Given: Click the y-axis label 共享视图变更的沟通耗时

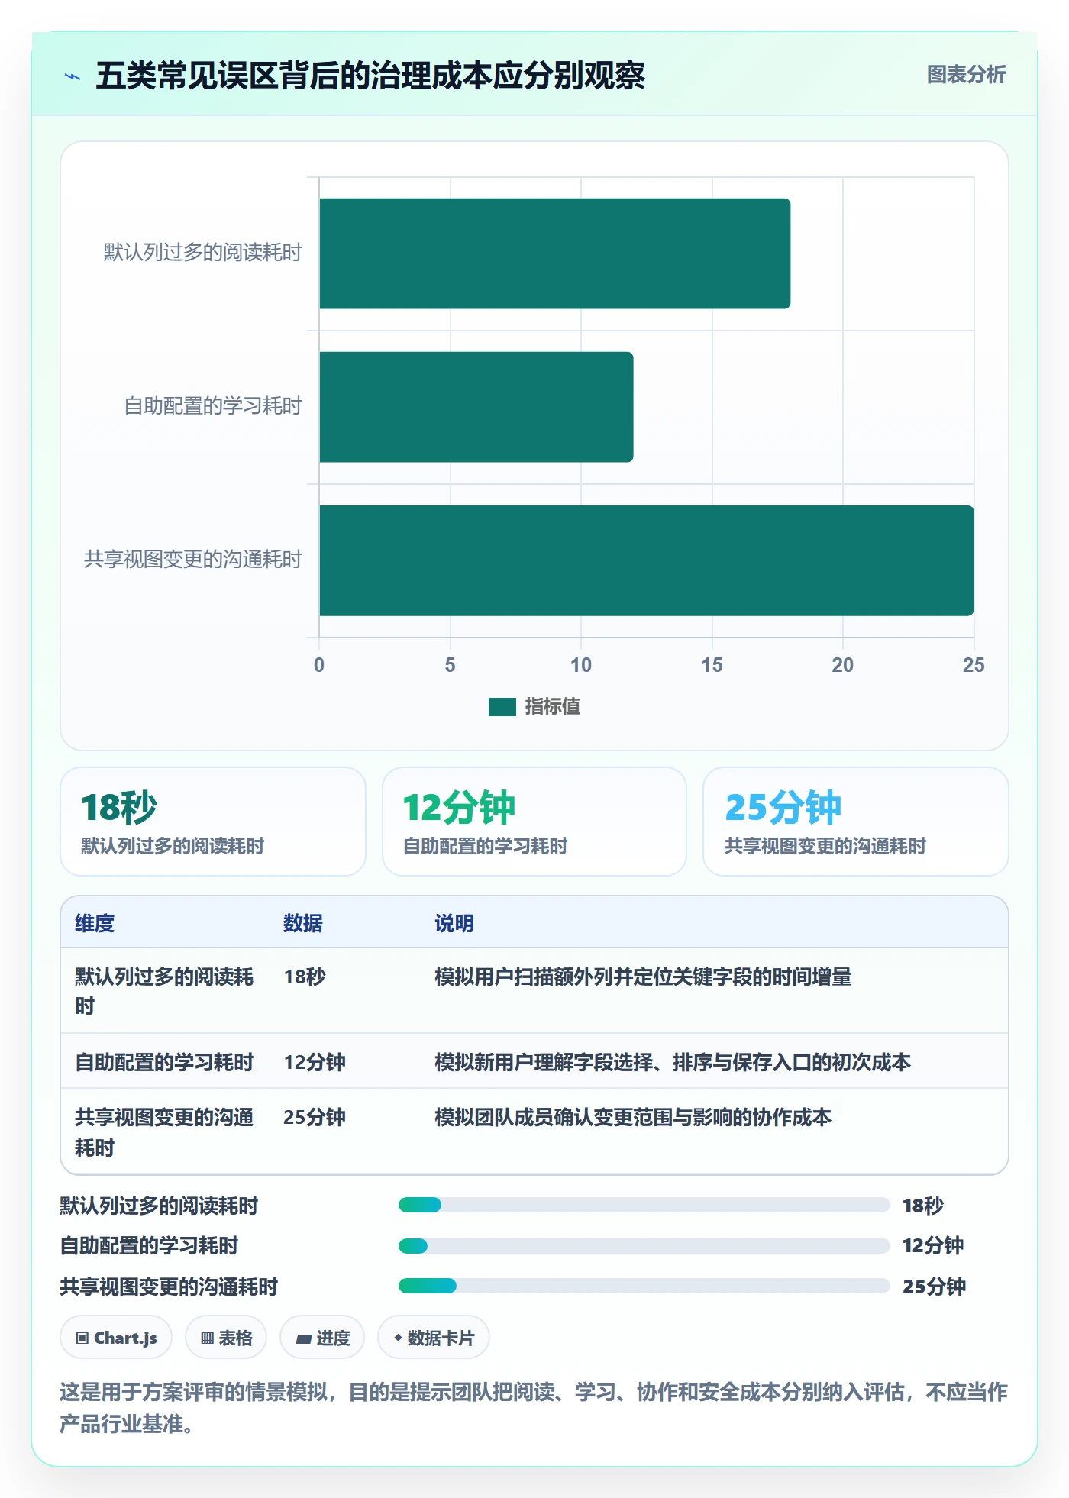Looking at the screenshot, I should point(193,560).
